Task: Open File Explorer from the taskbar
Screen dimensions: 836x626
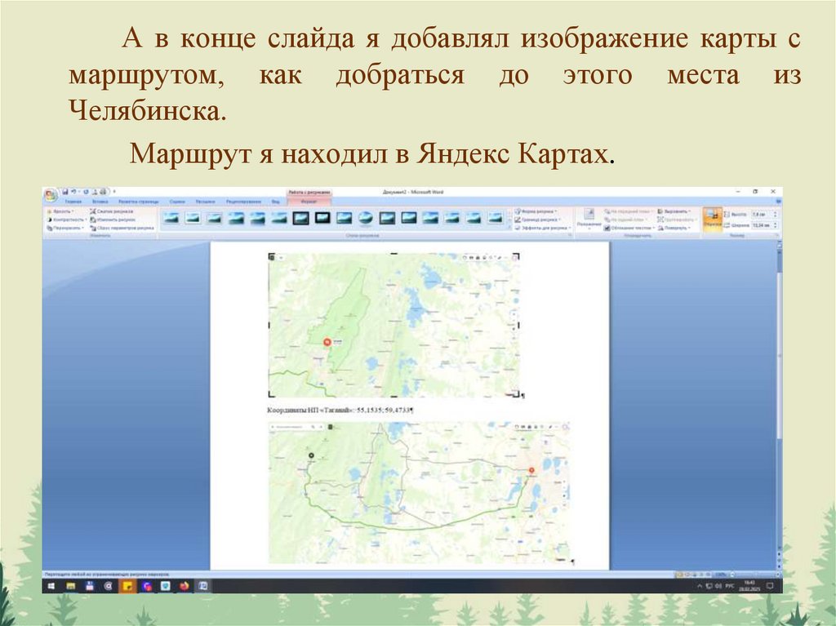Action: click(x=70, y=586)
